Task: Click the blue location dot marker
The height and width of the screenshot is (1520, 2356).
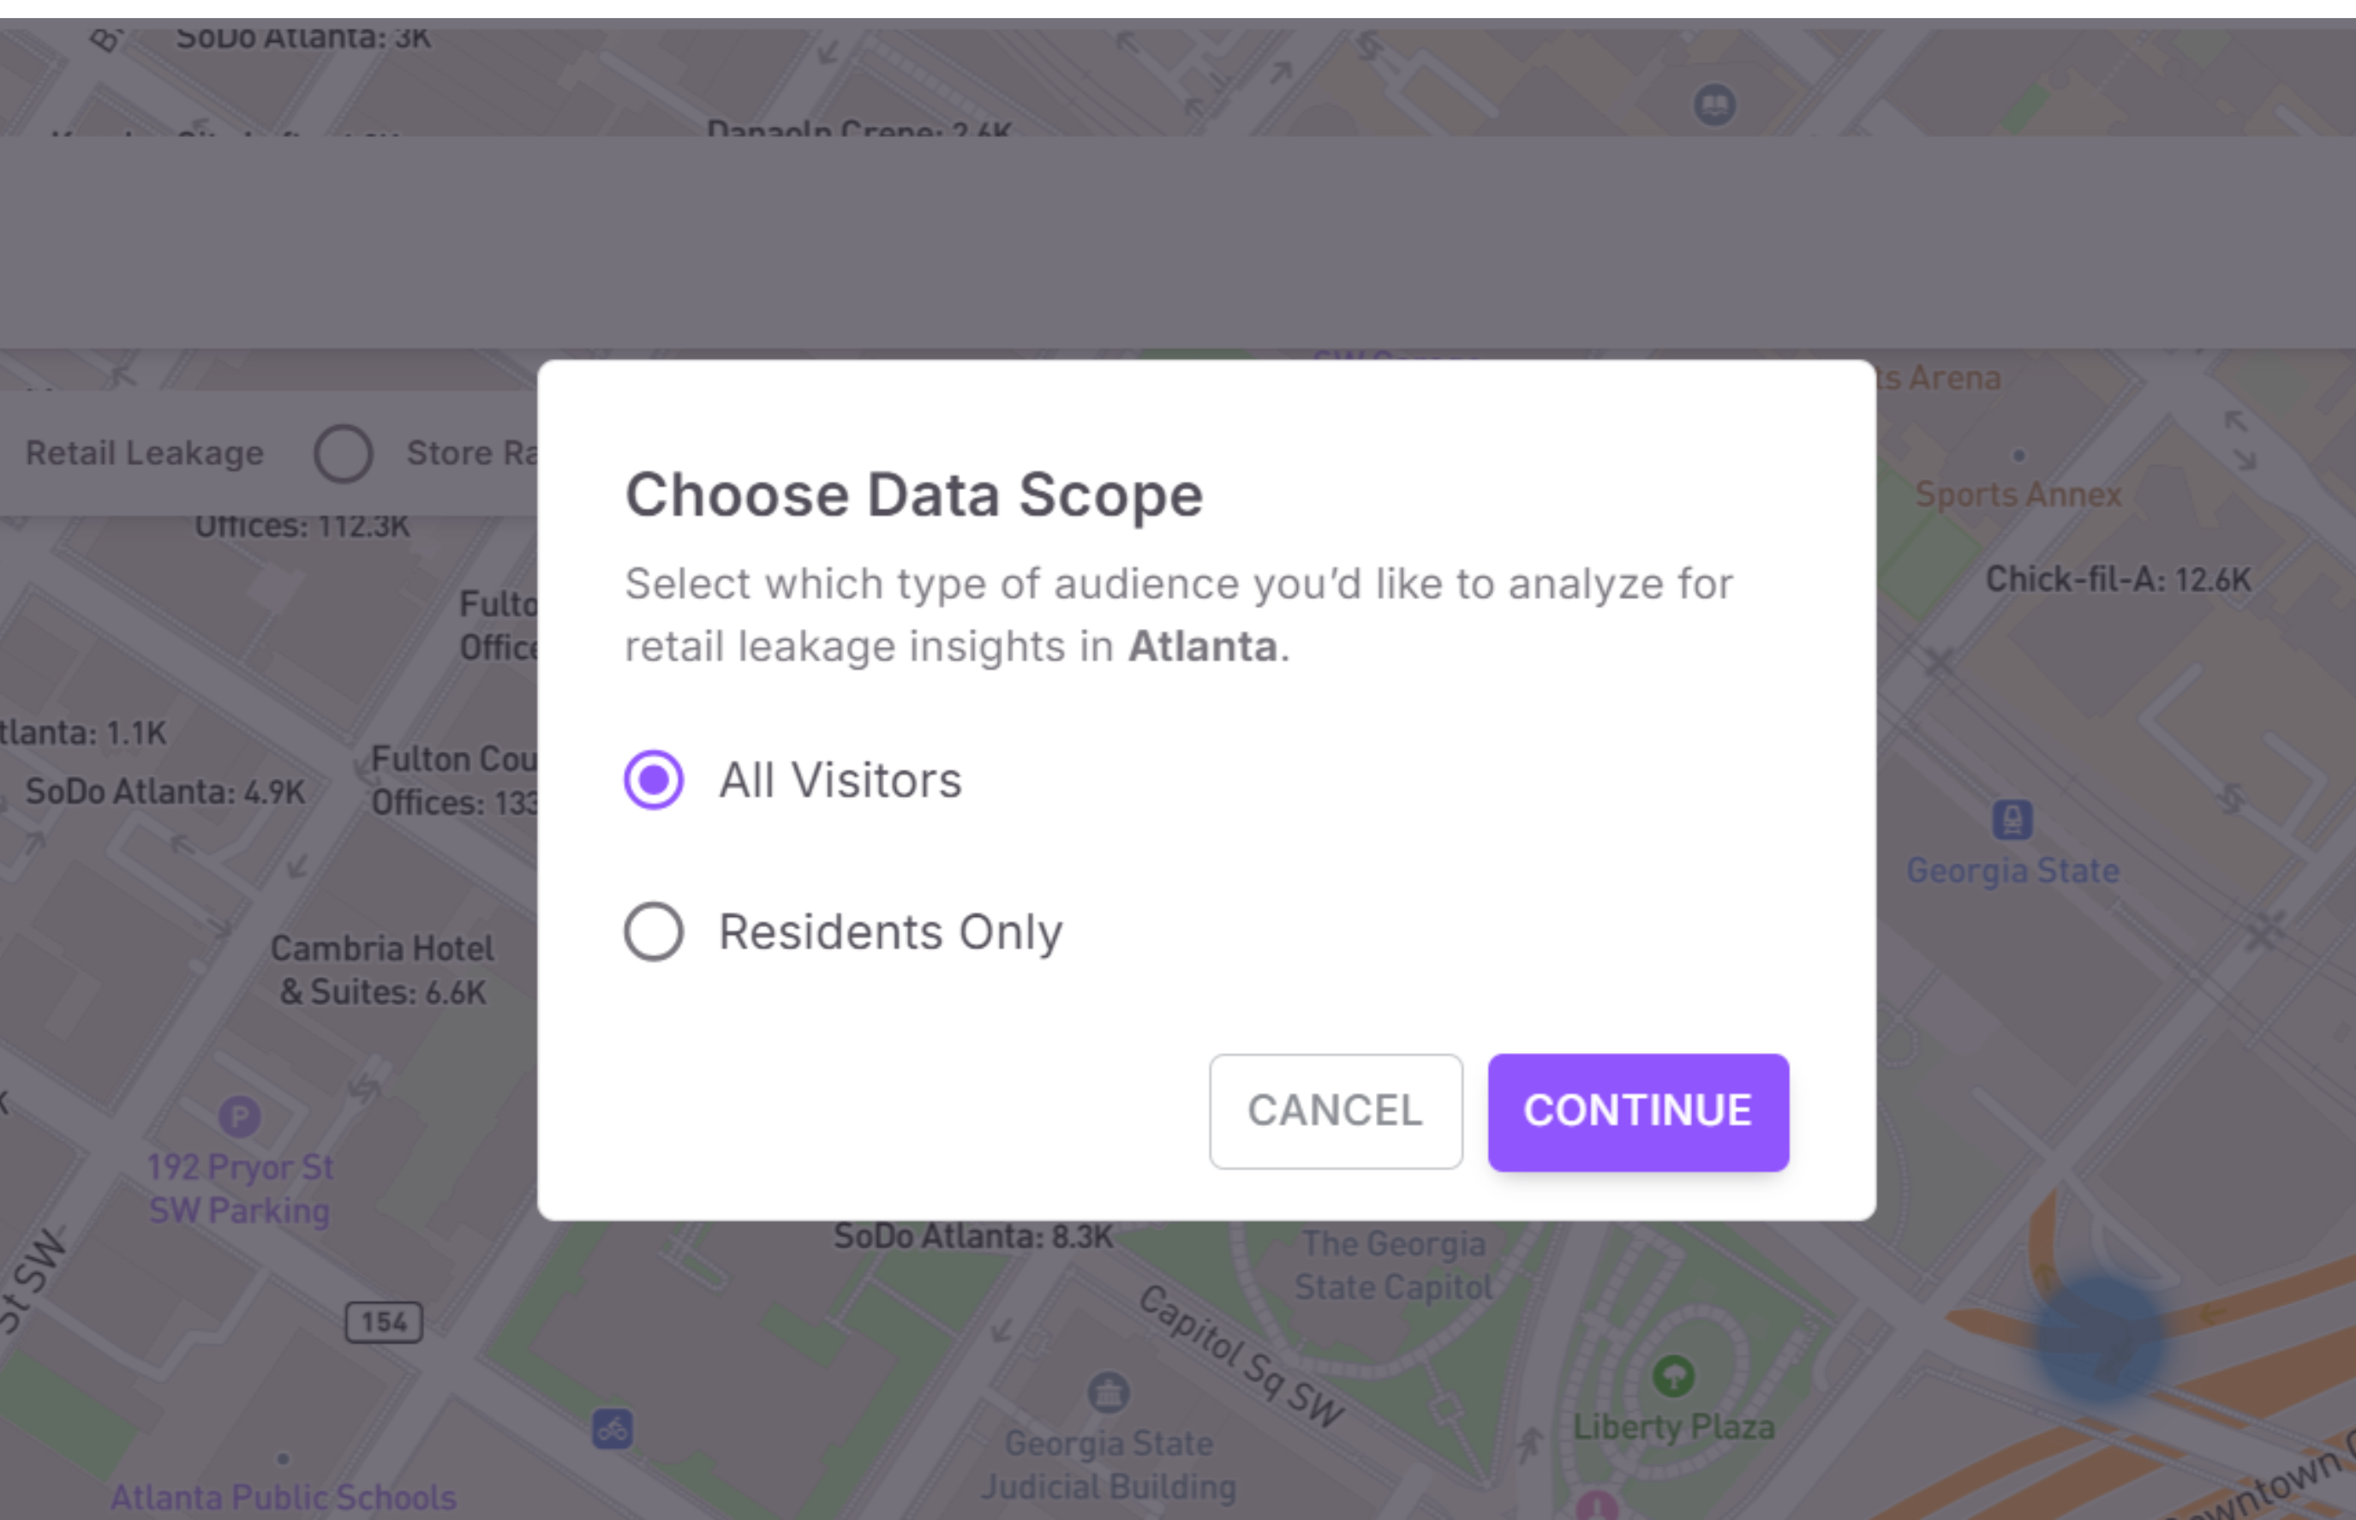Action: click(x=2101, y=1337)
